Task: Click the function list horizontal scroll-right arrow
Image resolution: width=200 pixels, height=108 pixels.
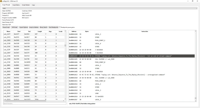Action: [64, 101]
